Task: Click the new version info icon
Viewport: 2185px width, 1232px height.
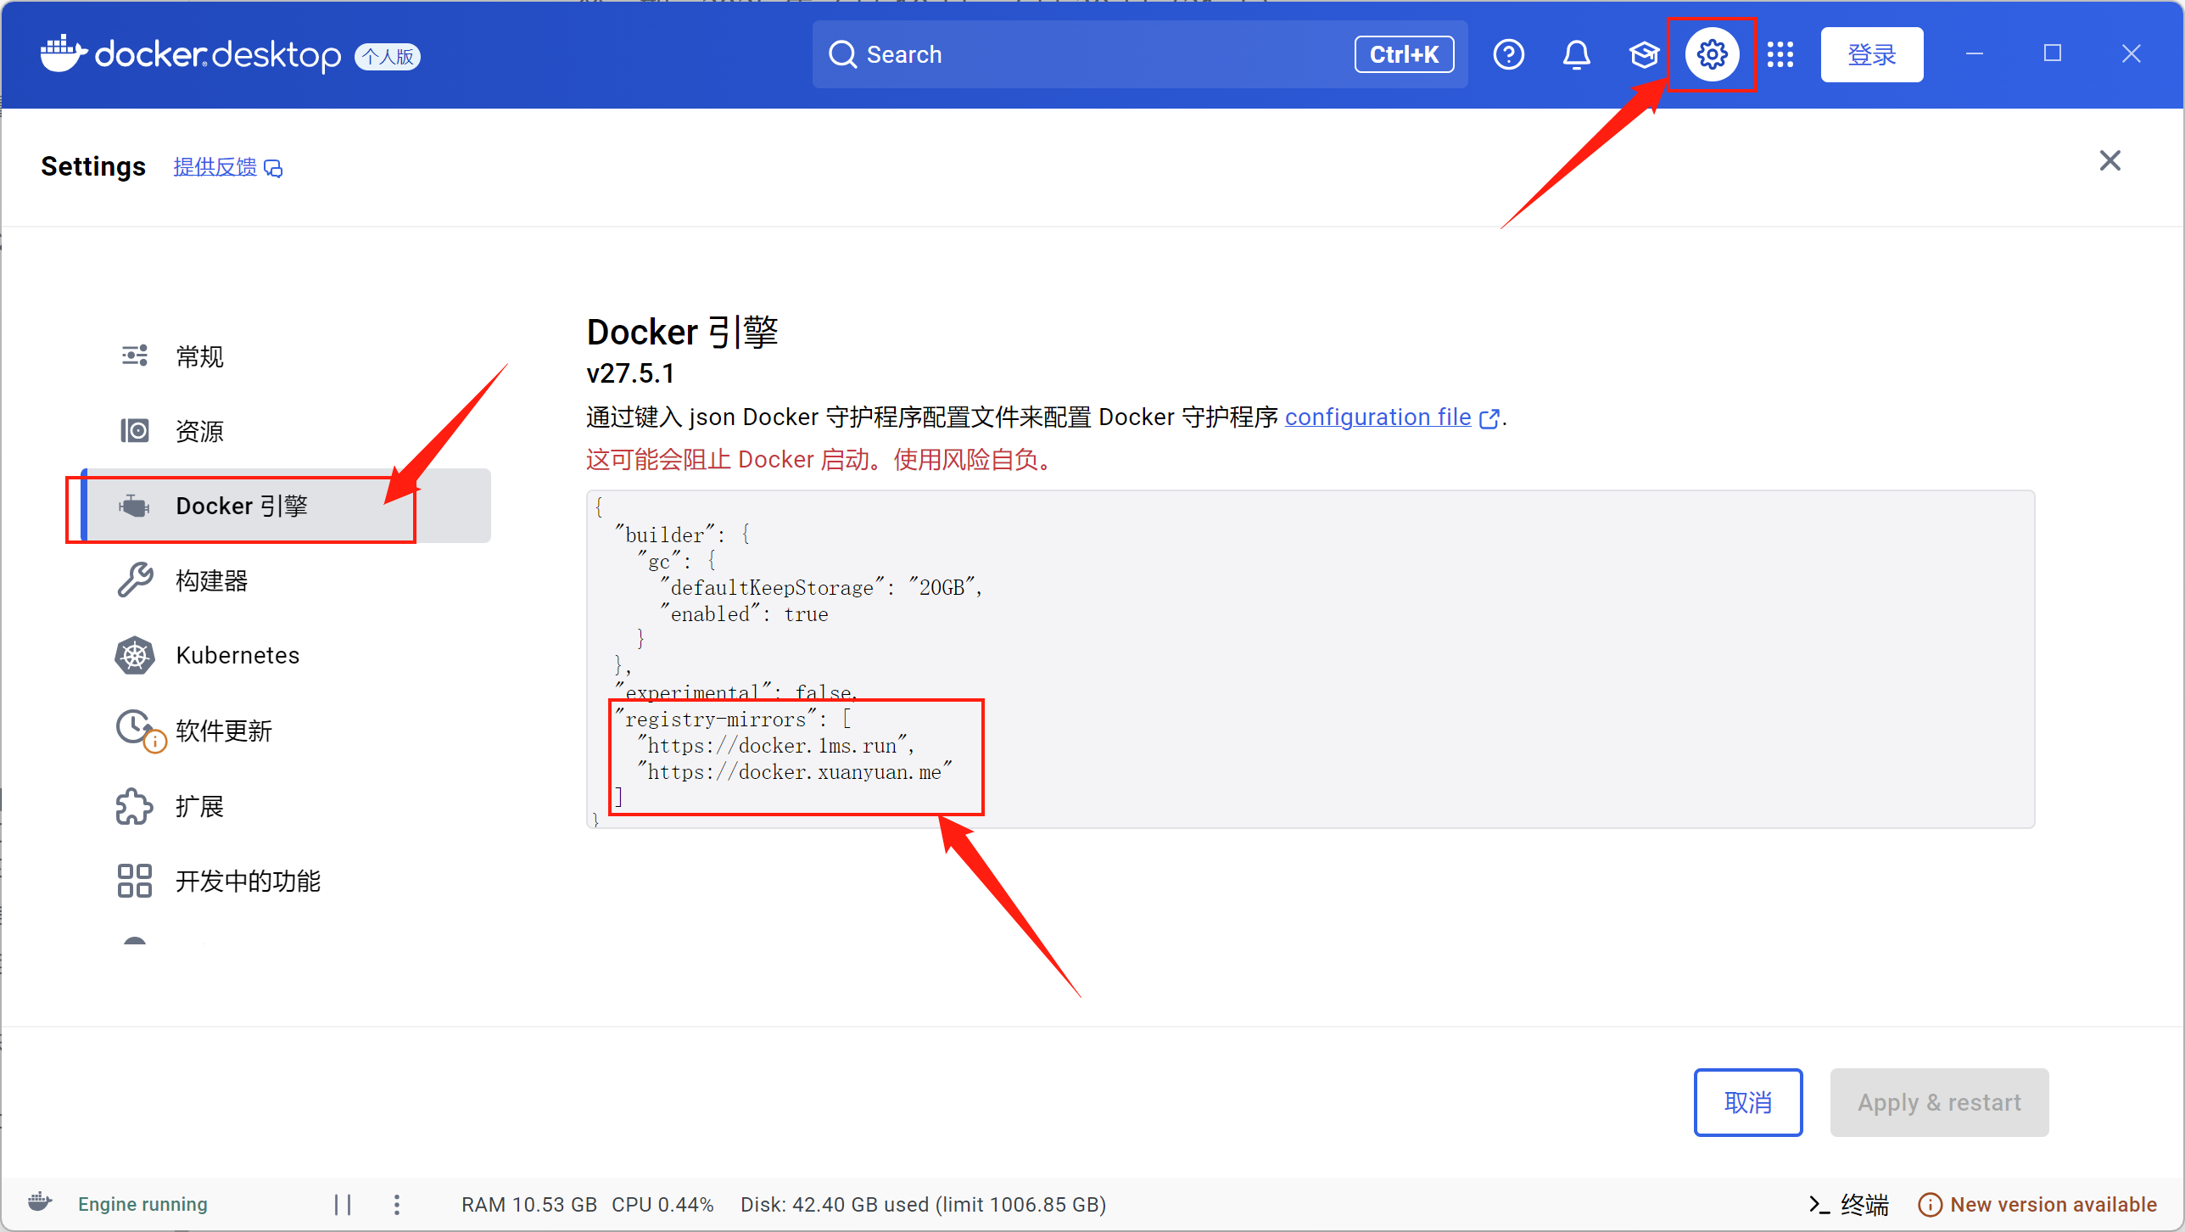Action: click(x=1930, y=1204)
